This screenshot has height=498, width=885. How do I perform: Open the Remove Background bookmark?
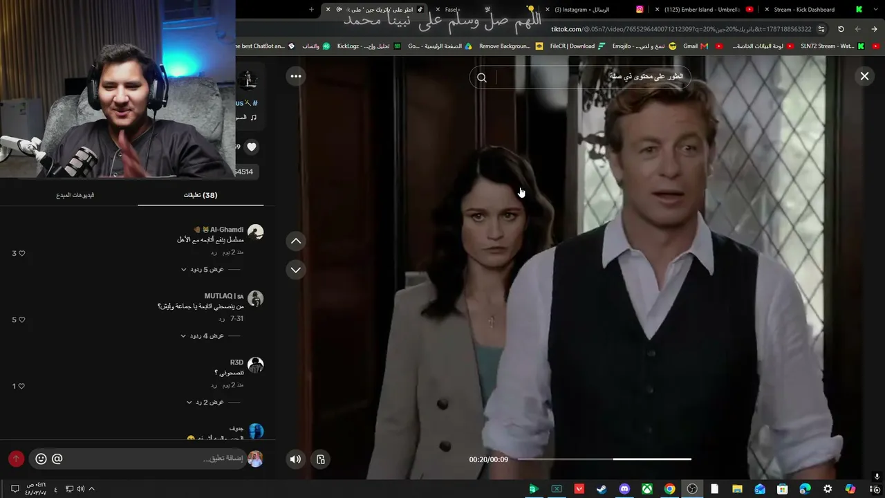510,46
